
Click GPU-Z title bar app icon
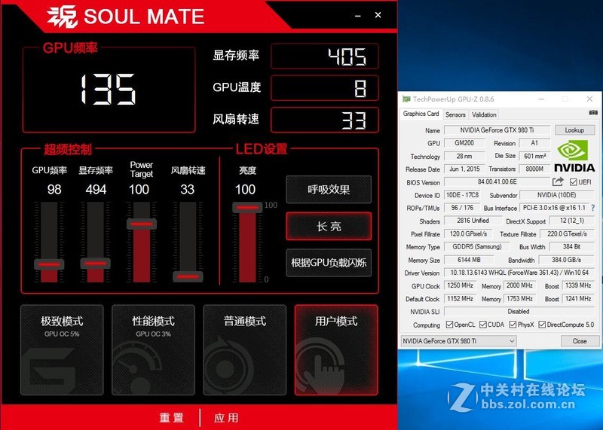(x=406, y=99)
